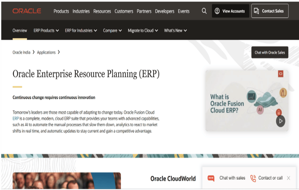This screenshot has height=190, width=299.
Task: Expand the ERP Products dropdown
Action: coord(46,31)
